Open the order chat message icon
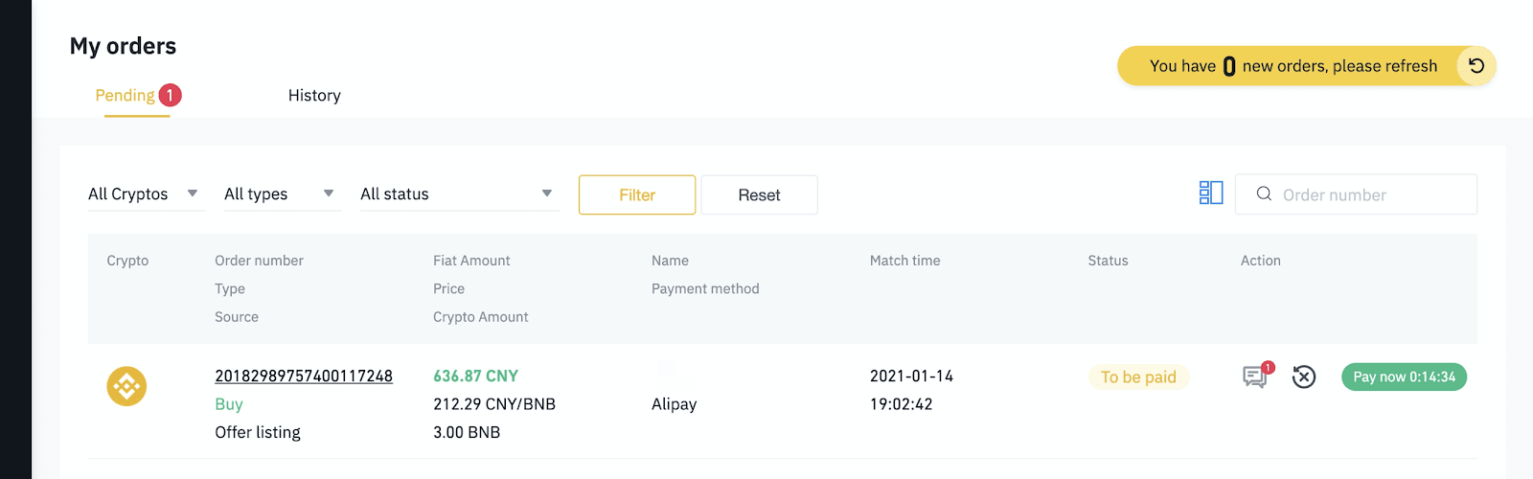 1254,377
